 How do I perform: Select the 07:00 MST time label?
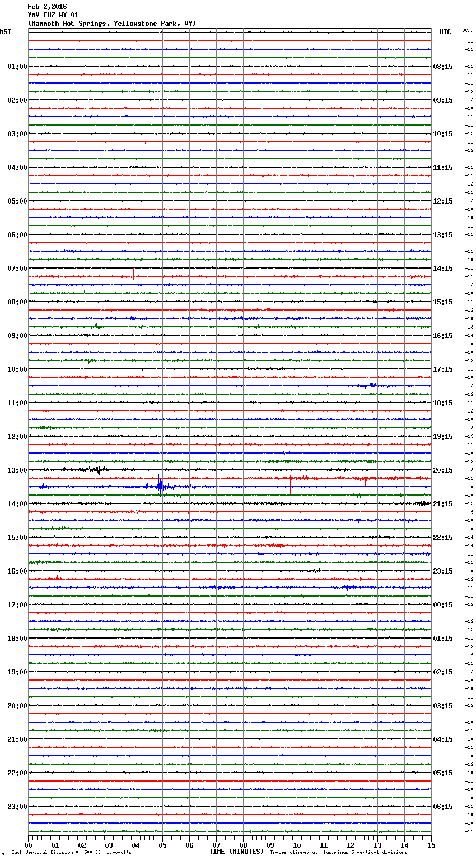[x=17, y=269]
